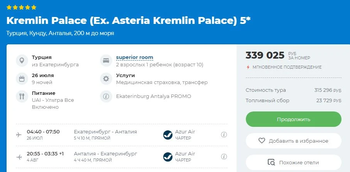Click the gear icon next to Услуги
350x172 pixels.
106,79
